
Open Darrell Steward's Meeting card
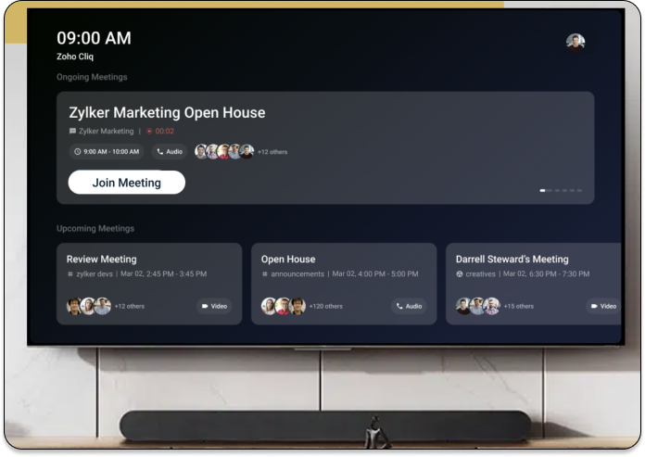(512, 260)
